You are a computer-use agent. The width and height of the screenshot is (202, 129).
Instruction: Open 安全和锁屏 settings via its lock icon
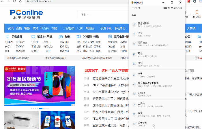pyautogui.click(x=134, y=24)
